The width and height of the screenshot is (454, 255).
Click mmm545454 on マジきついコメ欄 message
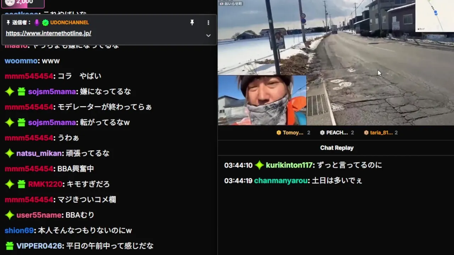coord(29,200)
